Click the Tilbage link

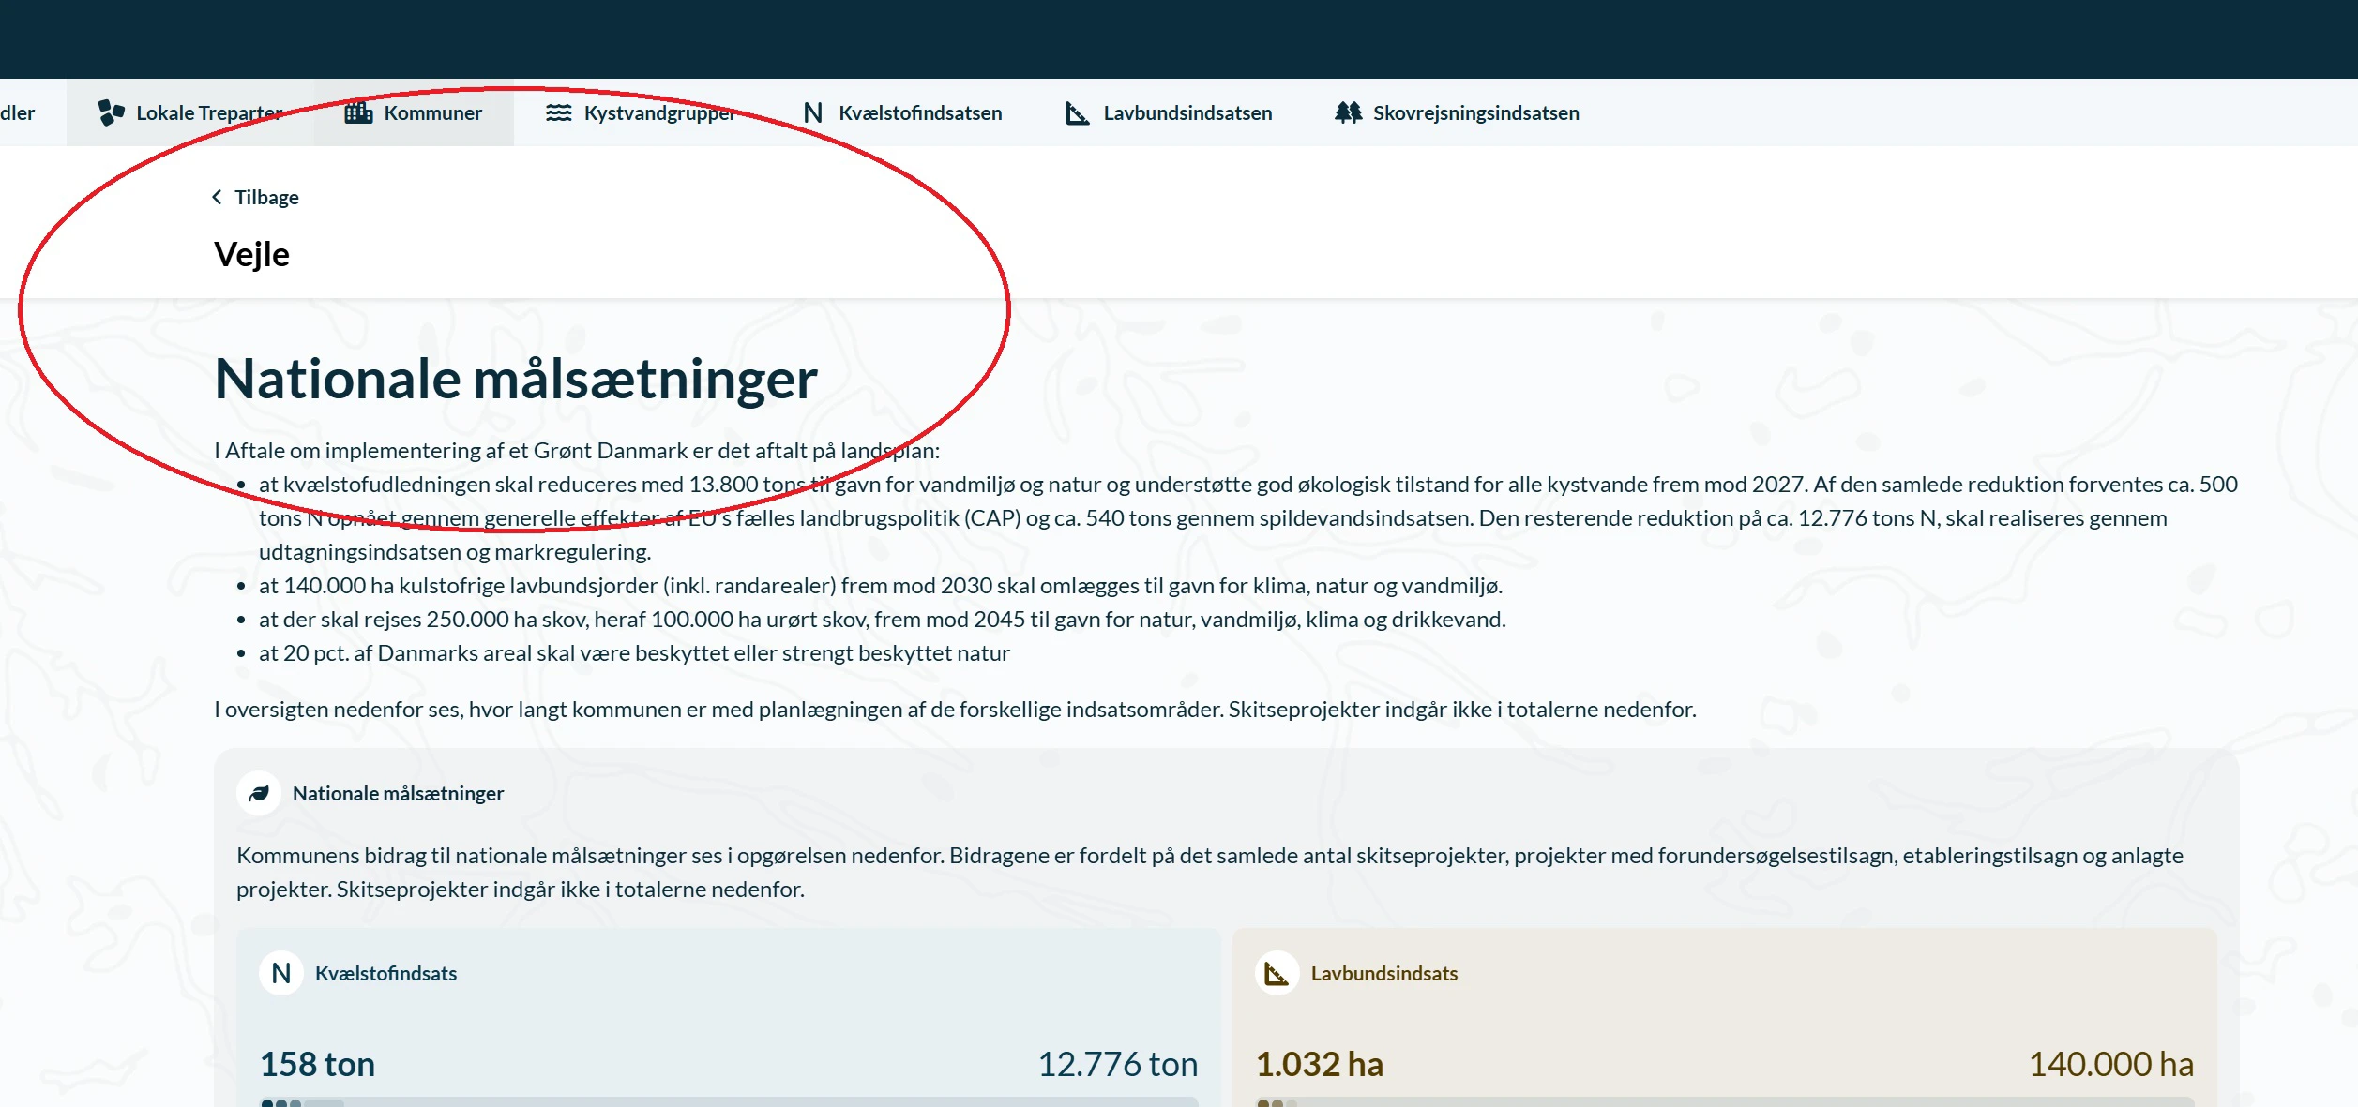point(266,197)
